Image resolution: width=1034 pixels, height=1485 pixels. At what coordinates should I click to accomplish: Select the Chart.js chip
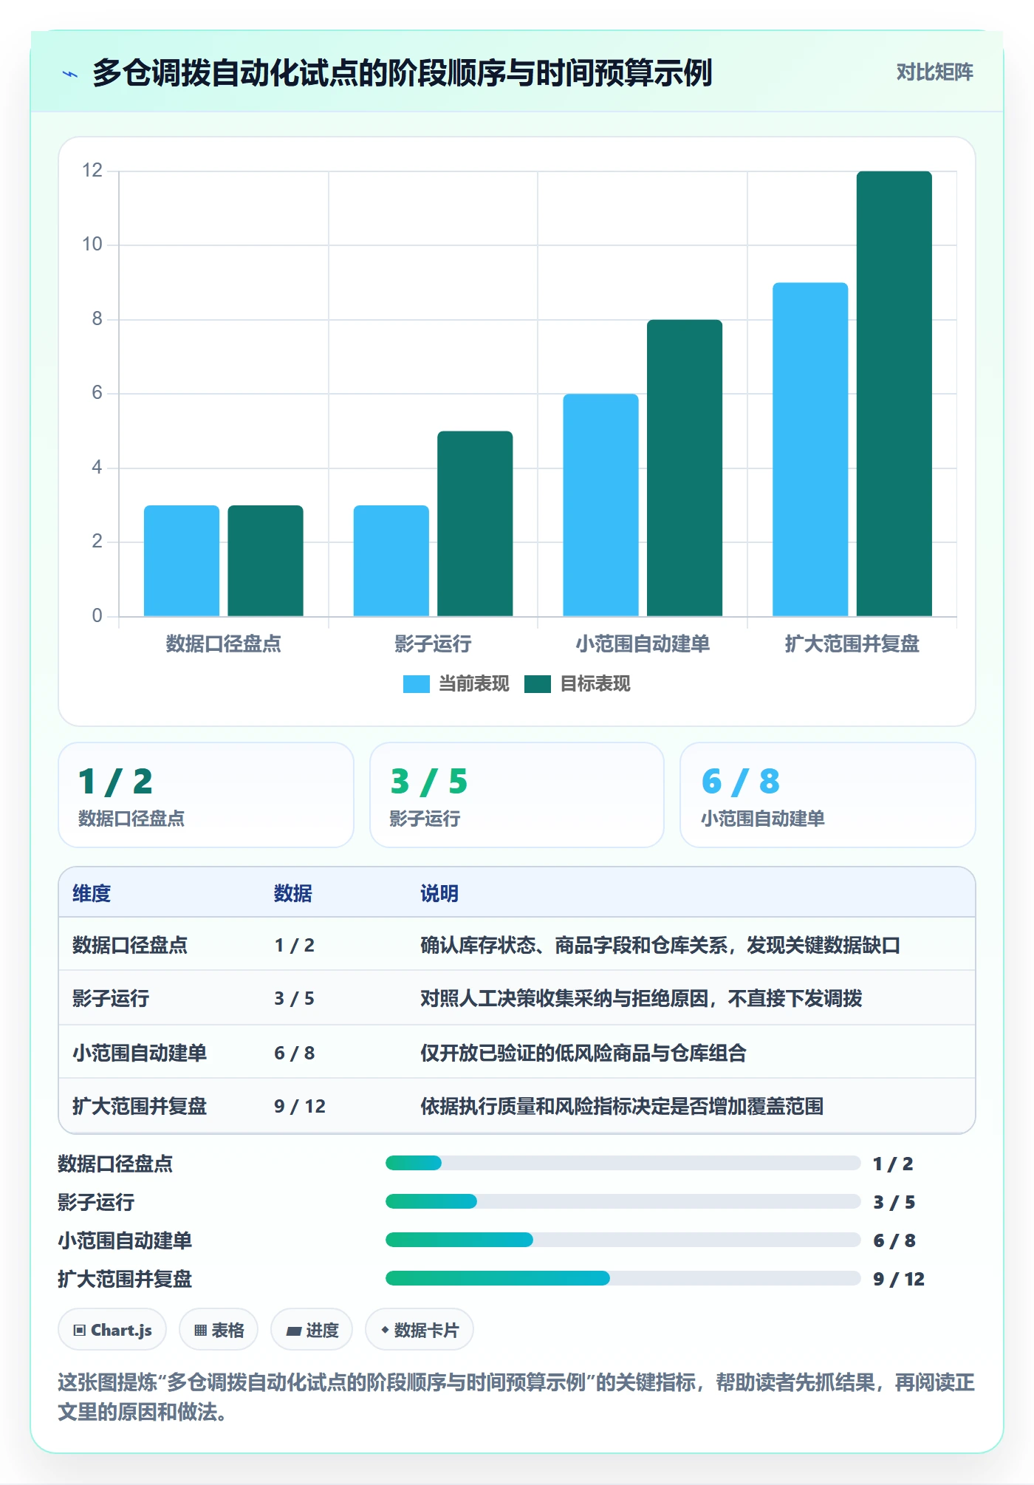pyautogui.click(x=112, y=1330)
